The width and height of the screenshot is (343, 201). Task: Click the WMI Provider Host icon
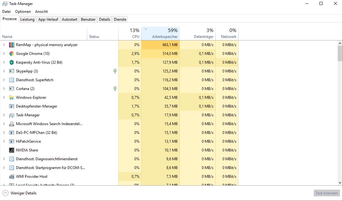11,177
